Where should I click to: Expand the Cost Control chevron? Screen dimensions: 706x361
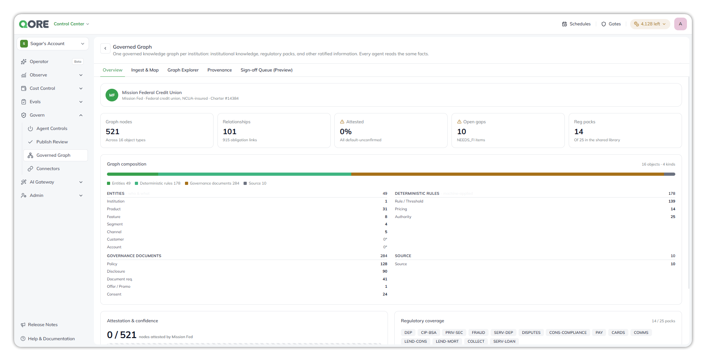(x=81, y=88)
